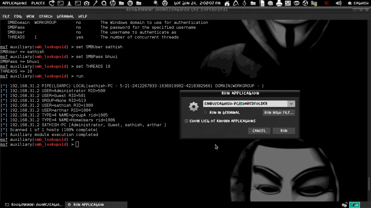Click the HP icon in top panel

pos(112,3)
